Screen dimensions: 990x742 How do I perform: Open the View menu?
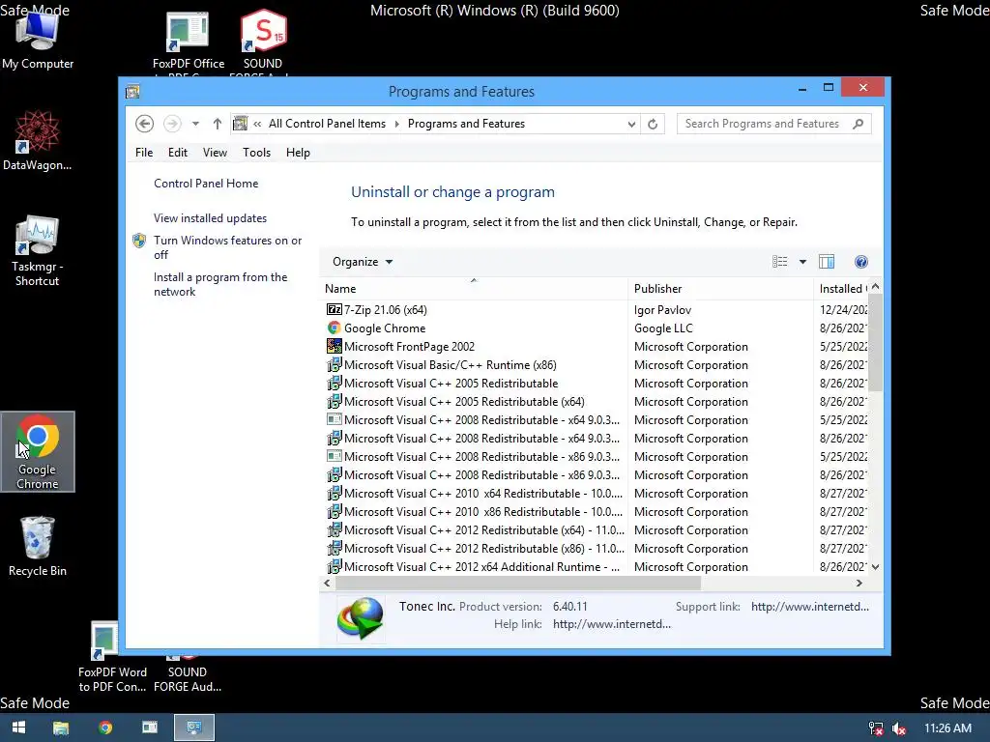(x=215, y=152)
